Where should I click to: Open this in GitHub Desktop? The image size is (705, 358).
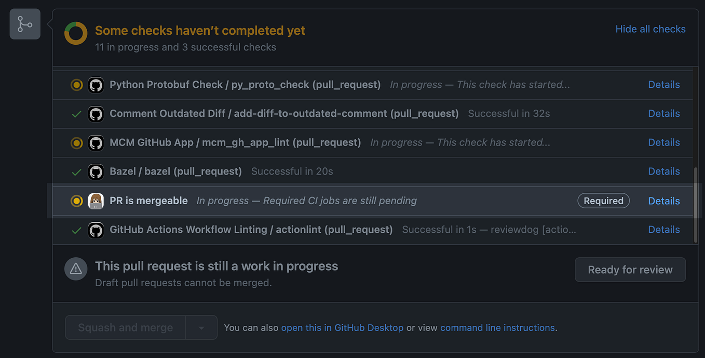tap(343, 327)
